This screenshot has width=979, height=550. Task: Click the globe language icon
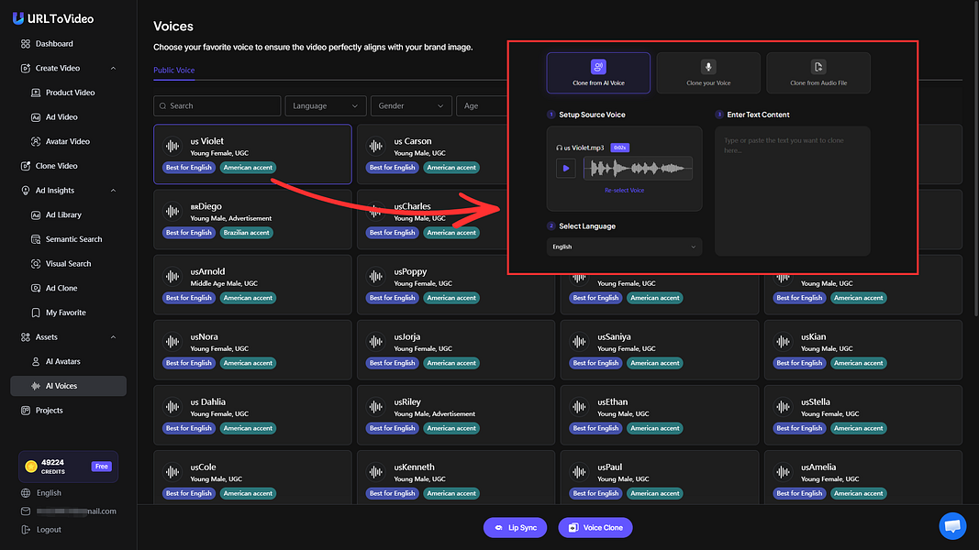tap(26, 492)
